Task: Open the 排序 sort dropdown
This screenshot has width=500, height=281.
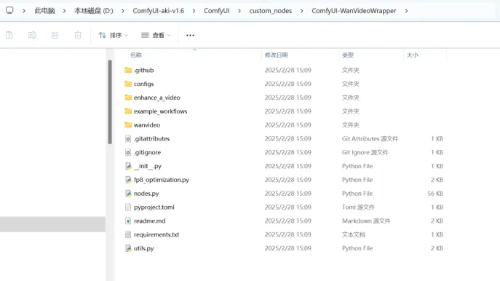Action: point(114,35)
